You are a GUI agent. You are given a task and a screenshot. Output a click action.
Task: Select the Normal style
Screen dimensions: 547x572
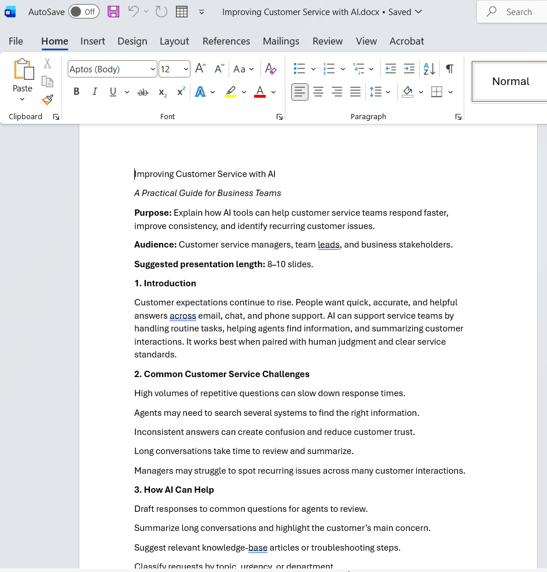point(510,82)
